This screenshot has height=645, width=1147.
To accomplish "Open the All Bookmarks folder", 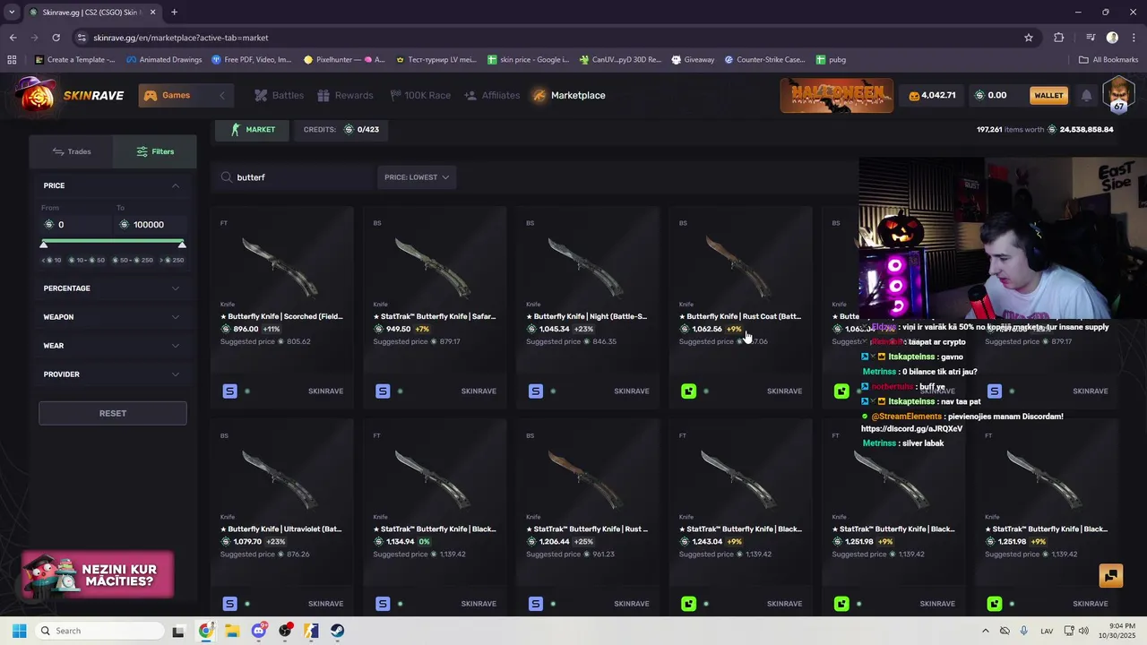I will click(x=1108, y=60).
